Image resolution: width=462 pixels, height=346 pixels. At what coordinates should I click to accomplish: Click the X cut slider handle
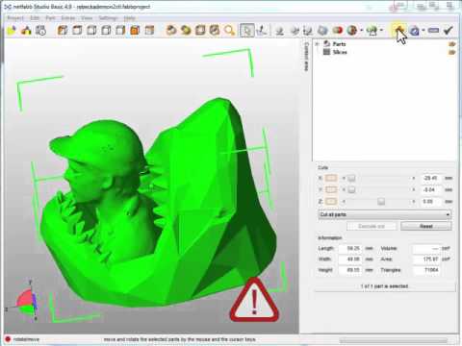click(351, 178)
